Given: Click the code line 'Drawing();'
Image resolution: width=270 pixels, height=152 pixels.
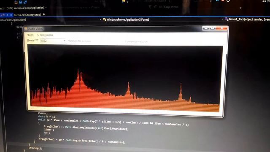Looking at the screenshot, I should pyautogui.click(x=35, y=148).
